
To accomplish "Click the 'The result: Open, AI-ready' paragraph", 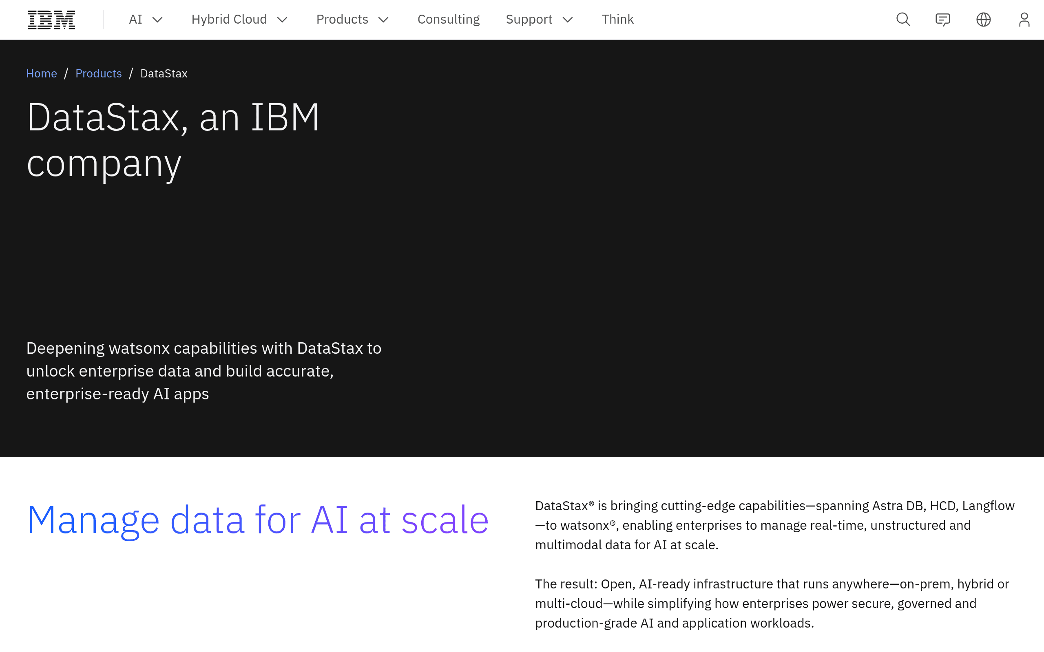I will [772, 603].
